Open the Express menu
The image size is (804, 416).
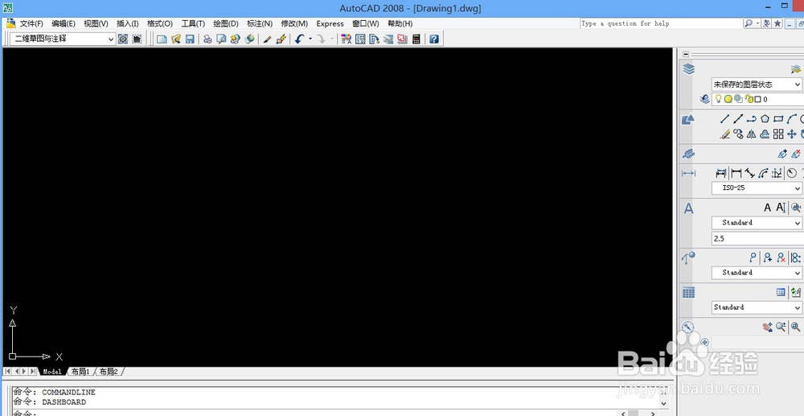pos(330,23)
